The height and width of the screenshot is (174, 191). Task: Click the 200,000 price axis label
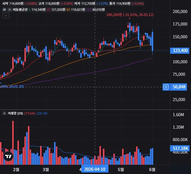(180, 12)
